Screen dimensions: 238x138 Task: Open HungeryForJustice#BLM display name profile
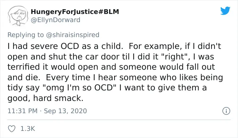click(75, 12)
